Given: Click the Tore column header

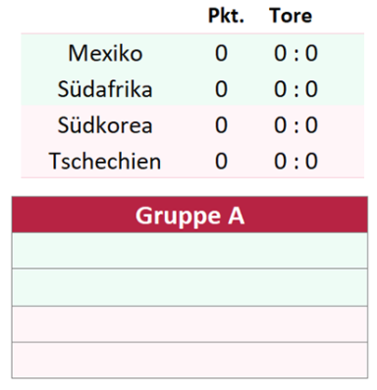Looking at the screenshot, I should point(291,16).
